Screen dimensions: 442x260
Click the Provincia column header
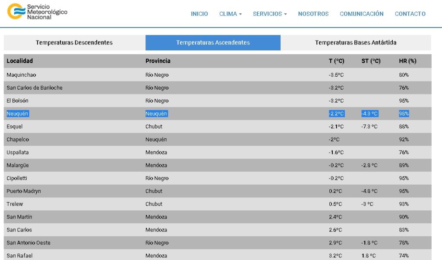click(x=158, y=61)
